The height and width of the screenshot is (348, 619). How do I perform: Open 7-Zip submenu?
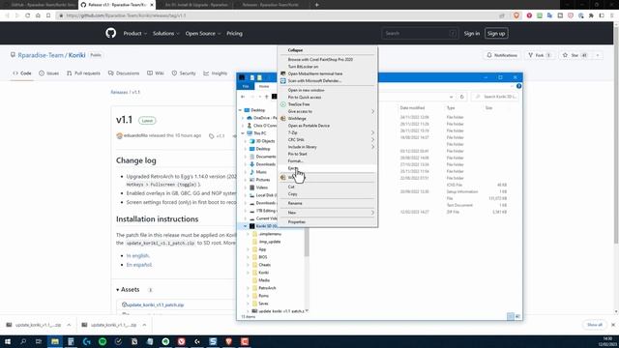(x=327, y=132)
